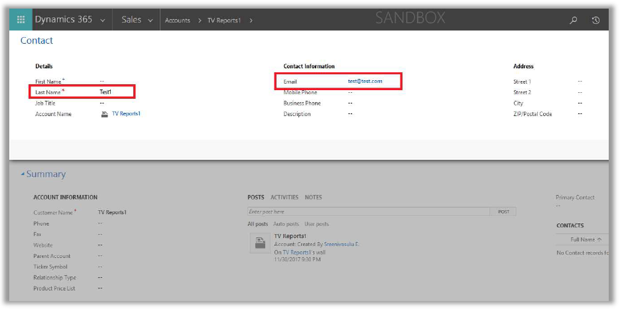
Task: Filter by Auto posts
Action: click(286, 224)
